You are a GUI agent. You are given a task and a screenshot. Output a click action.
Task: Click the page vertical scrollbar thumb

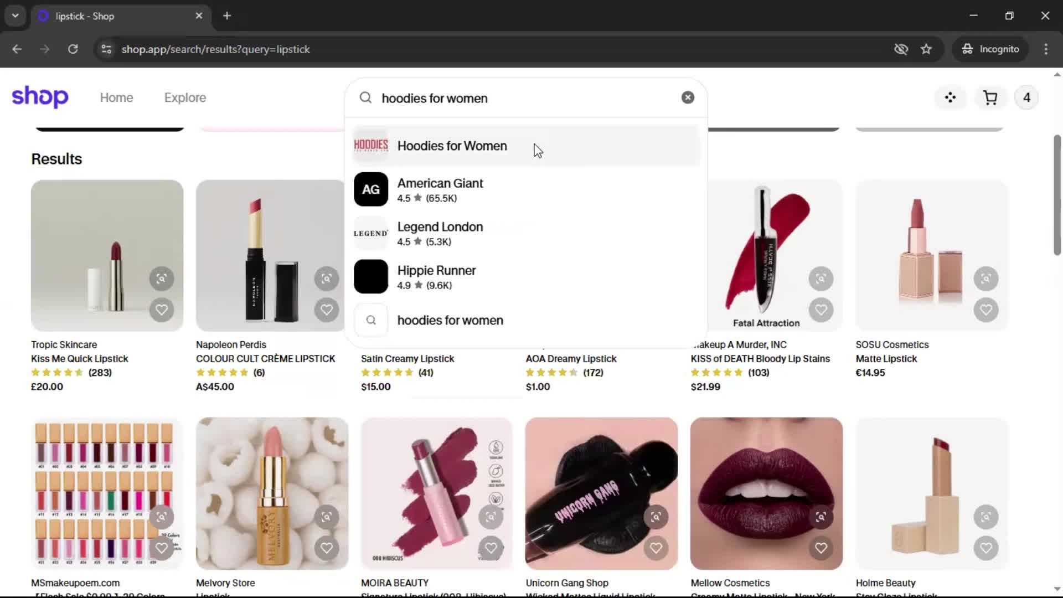pyautogui.click(x=1057, y=194)
